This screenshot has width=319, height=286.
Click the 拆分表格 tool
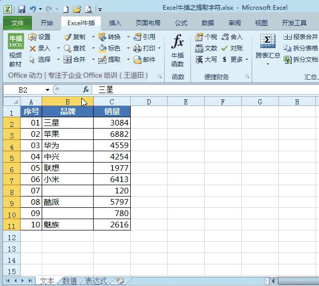pyautogui.click(x=300, y=48)
